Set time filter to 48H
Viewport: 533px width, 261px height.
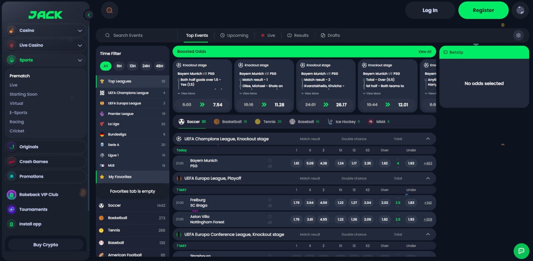pos(159,66)
